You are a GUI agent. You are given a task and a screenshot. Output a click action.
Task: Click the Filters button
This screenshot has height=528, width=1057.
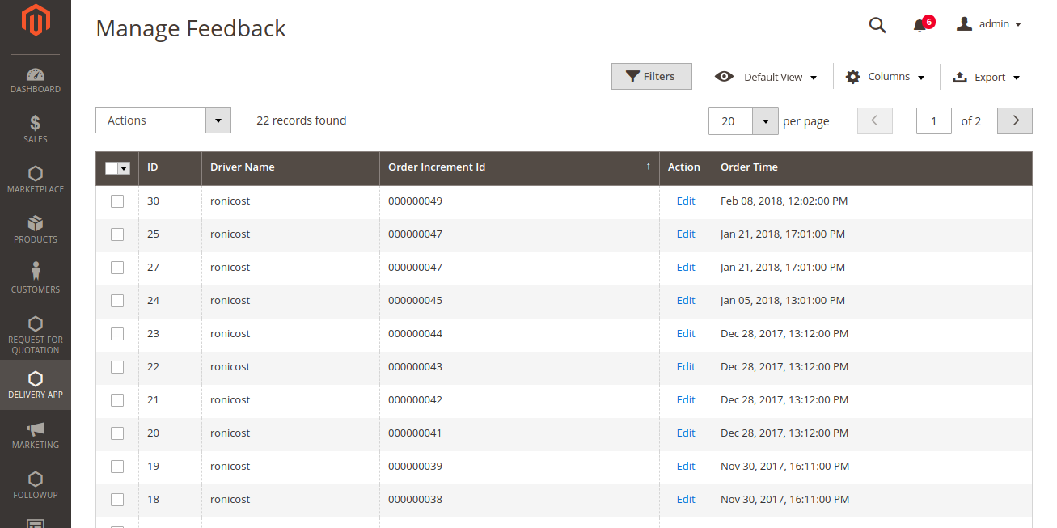651,76
